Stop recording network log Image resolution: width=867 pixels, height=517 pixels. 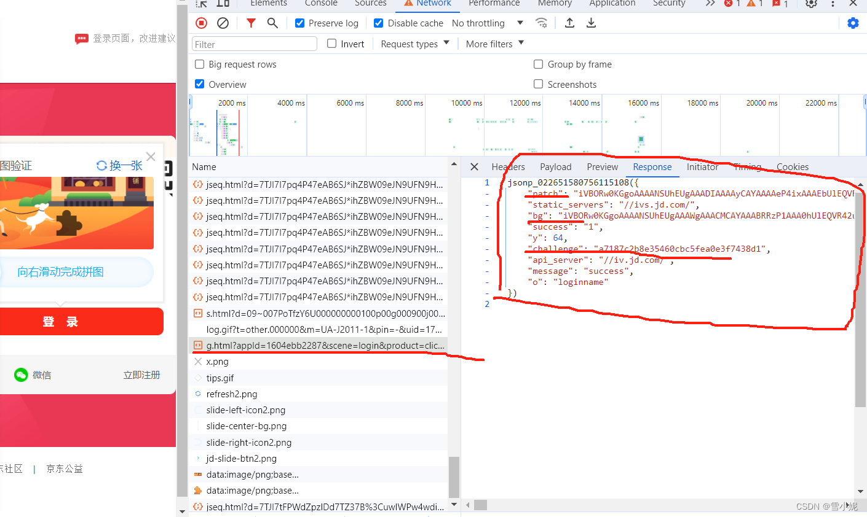[201, 23]
